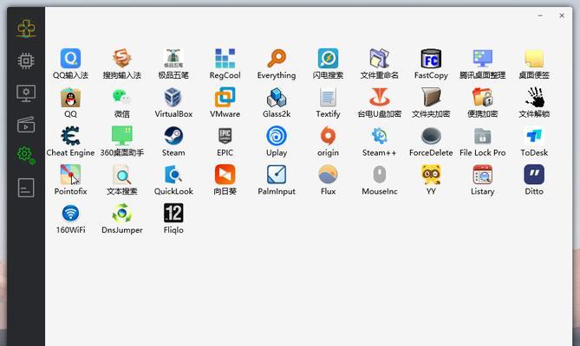Launch VirtualBox
The image size is (580, 346).
(x=173, y=97)
